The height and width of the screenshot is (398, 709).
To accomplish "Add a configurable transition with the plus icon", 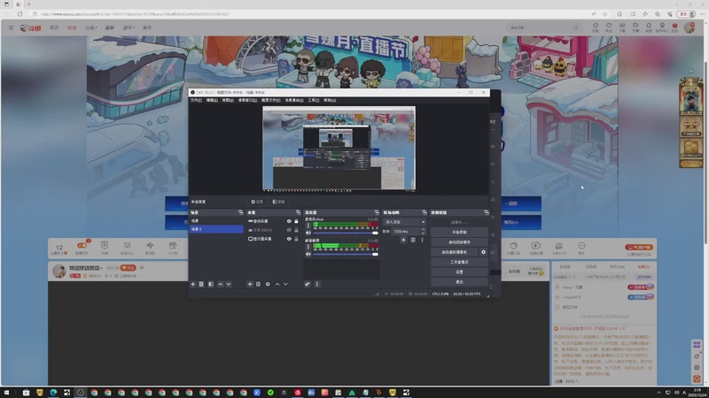I will [403, 240].
